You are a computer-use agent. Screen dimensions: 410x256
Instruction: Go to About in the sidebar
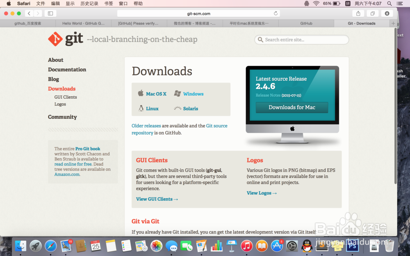(55, 60)
